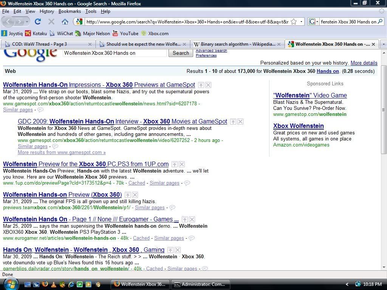The image size is (387, 290).
Task: Open the Cached link for the 1UP.com result
Action: pyautogui.click(x=137, y=183)
